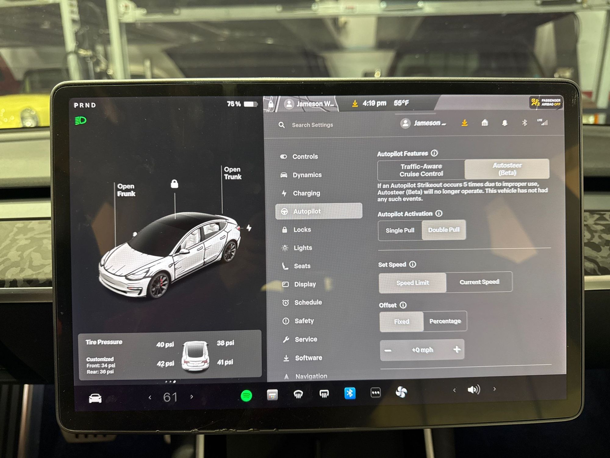This screenshot has height=458, width=610.
Task: Go to Display settings
Action: (x=305, y=284)
